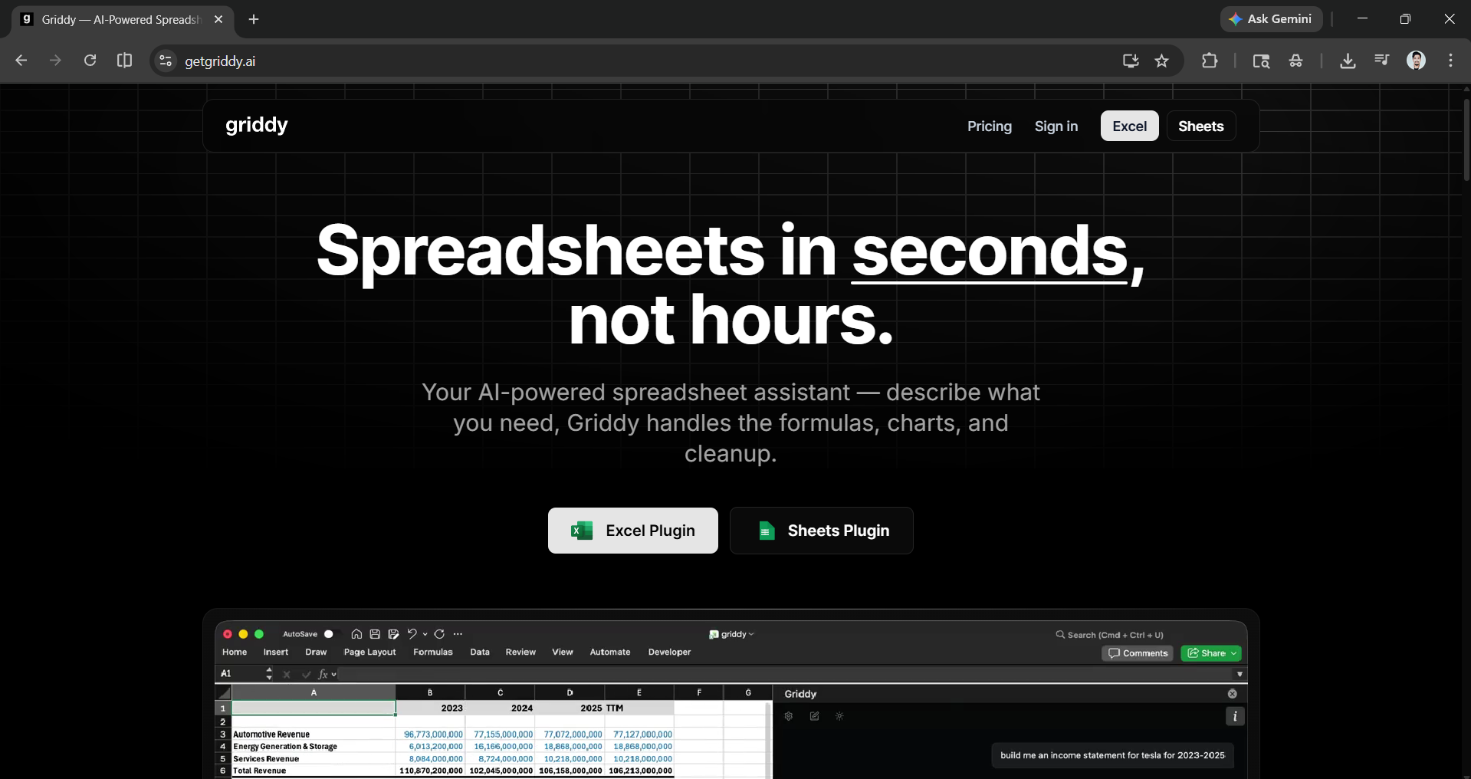Image resolution: width=1471 pixels, height=779 pixels.
Task: Expand the formula bar with the right-edge arrow
Action: click(1240, 674)
